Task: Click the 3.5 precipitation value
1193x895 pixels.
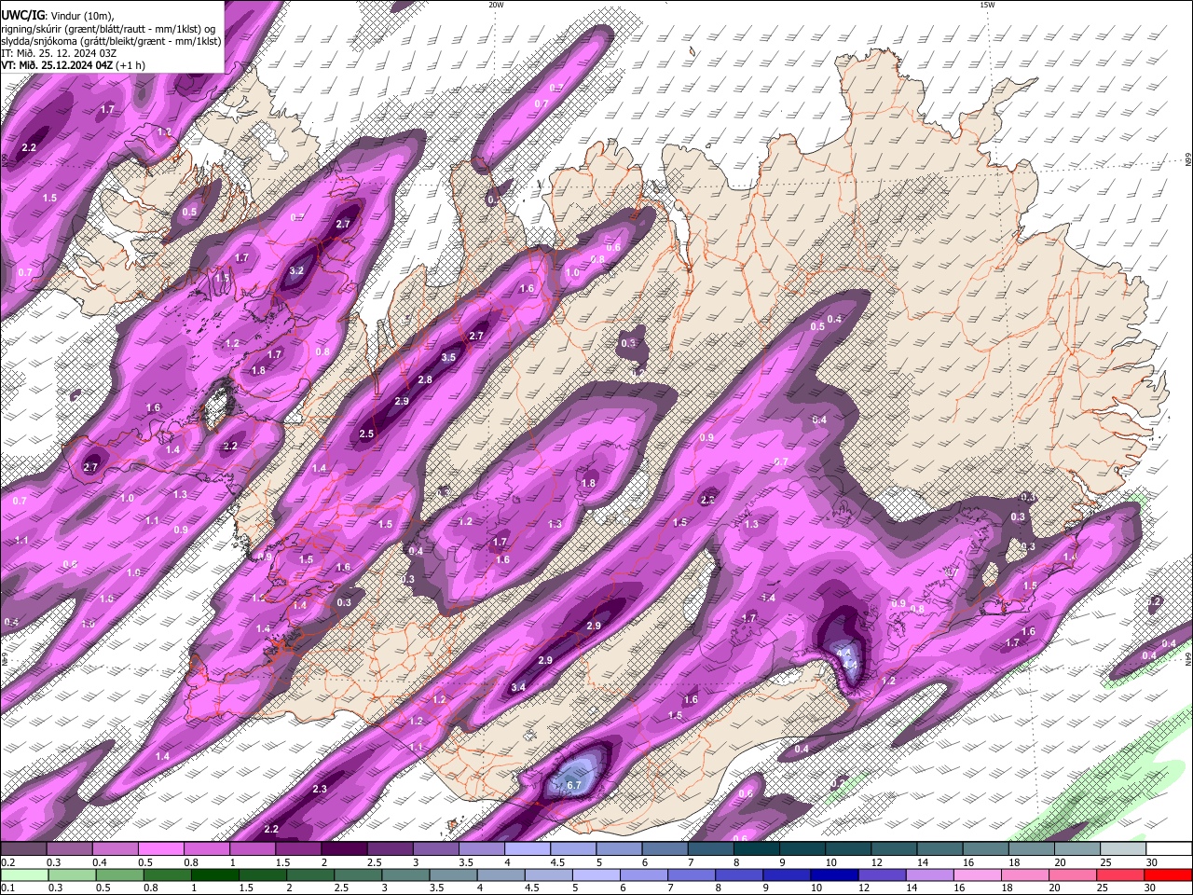Action: pyautogui.click(x=448, y=357)
